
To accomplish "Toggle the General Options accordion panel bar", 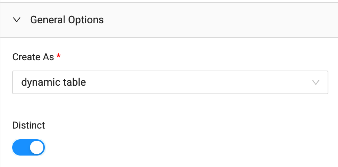I will coord(169,20).
